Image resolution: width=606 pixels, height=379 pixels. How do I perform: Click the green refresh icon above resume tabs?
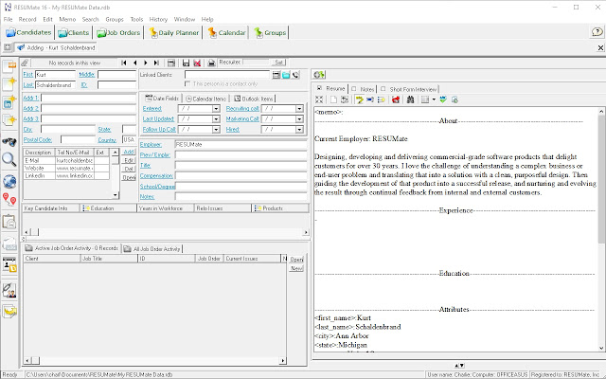click(x=319, y=75)
